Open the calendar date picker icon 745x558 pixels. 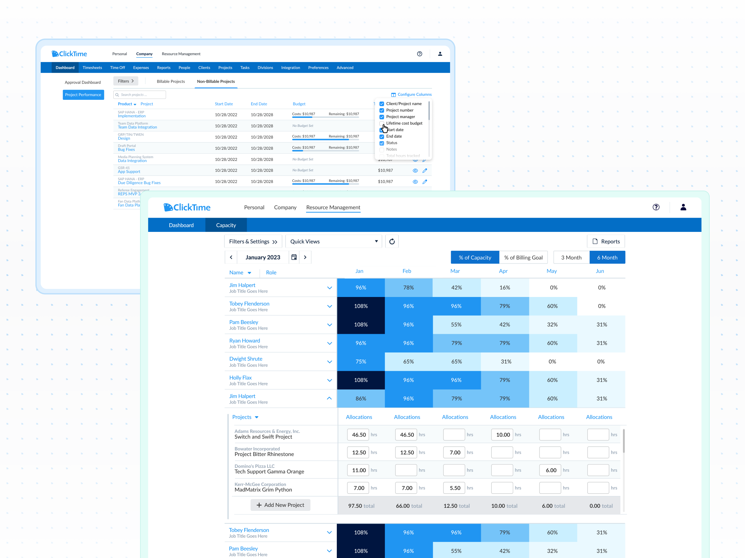tap(294, 257)
